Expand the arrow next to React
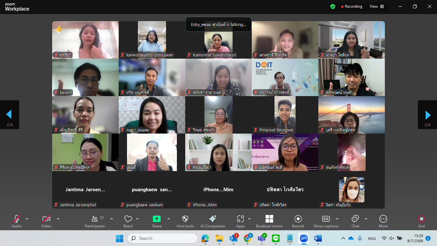This screenshot has width=437, height=246. [137, 219]
